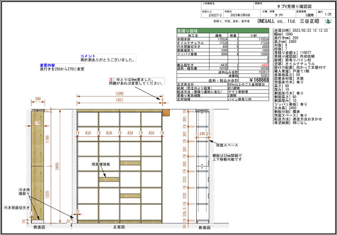This screenshot has width=337, height=235.
Task: Click the 背面スペース annotation label
Action: [226, 146]
